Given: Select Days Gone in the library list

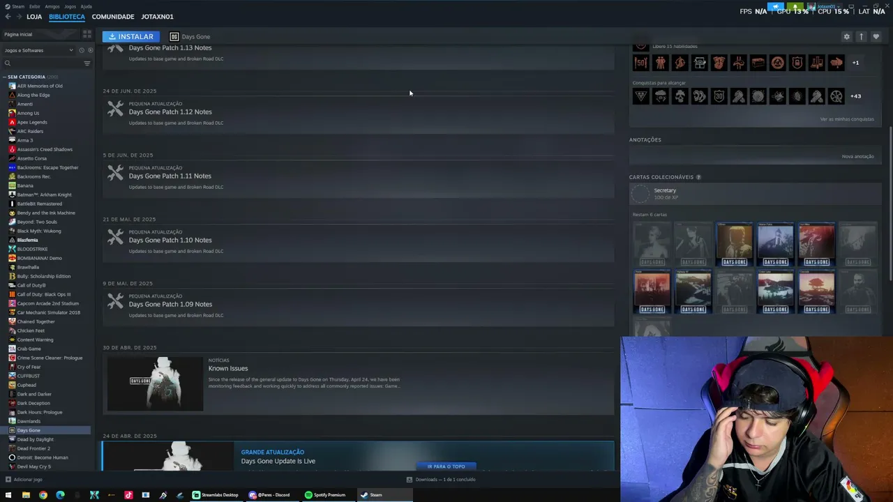Looking at the screenshot, I should click(x=45, y=430).
